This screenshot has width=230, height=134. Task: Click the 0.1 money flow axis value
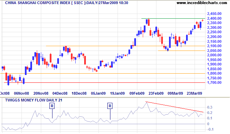pos(210,118)
